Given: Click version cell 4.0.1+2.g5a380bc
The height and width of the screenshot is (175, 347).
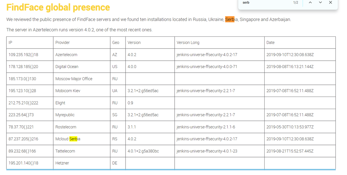Looking at the screenshot, I should pyautogui.click(x=150, y=151).
